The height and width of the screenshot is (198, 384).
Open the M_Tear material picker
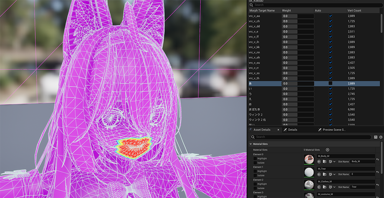[346, 169]
